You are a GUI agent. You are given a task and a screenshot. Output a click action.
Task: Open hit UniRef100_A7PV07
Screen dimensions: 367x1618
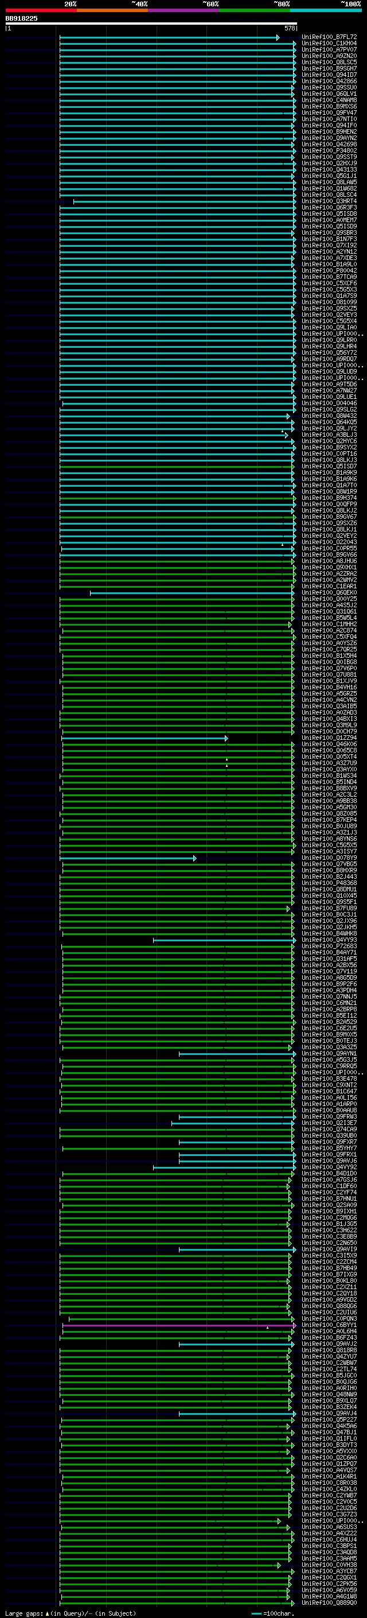[329, 49]
